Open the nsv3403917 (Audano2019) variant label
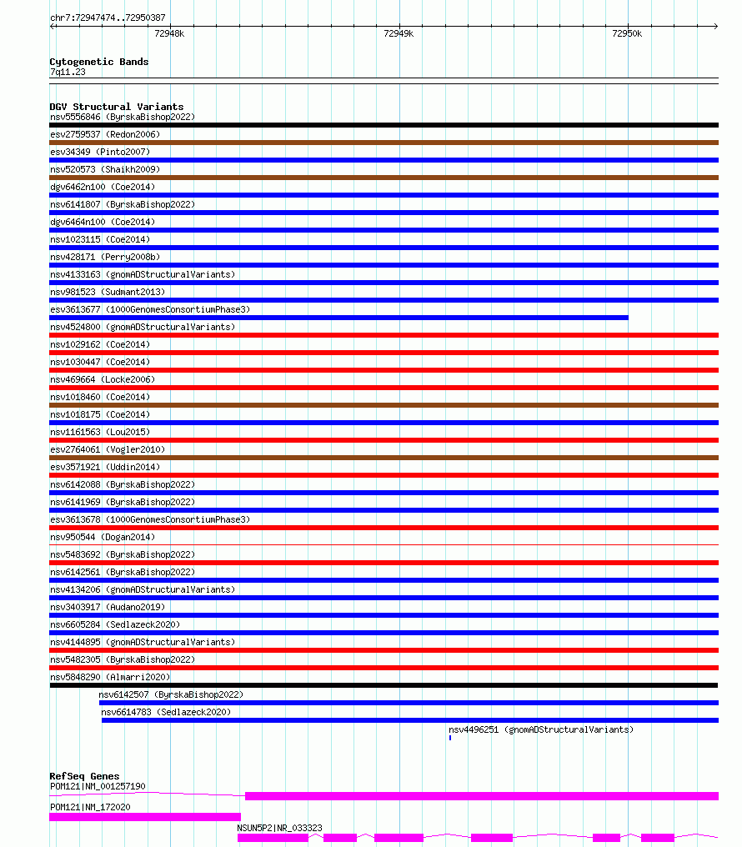 (108, 607)
